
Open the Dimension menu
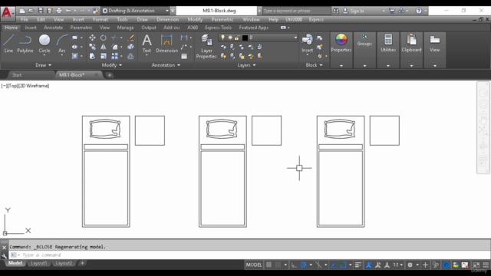(x=167, y=19)
